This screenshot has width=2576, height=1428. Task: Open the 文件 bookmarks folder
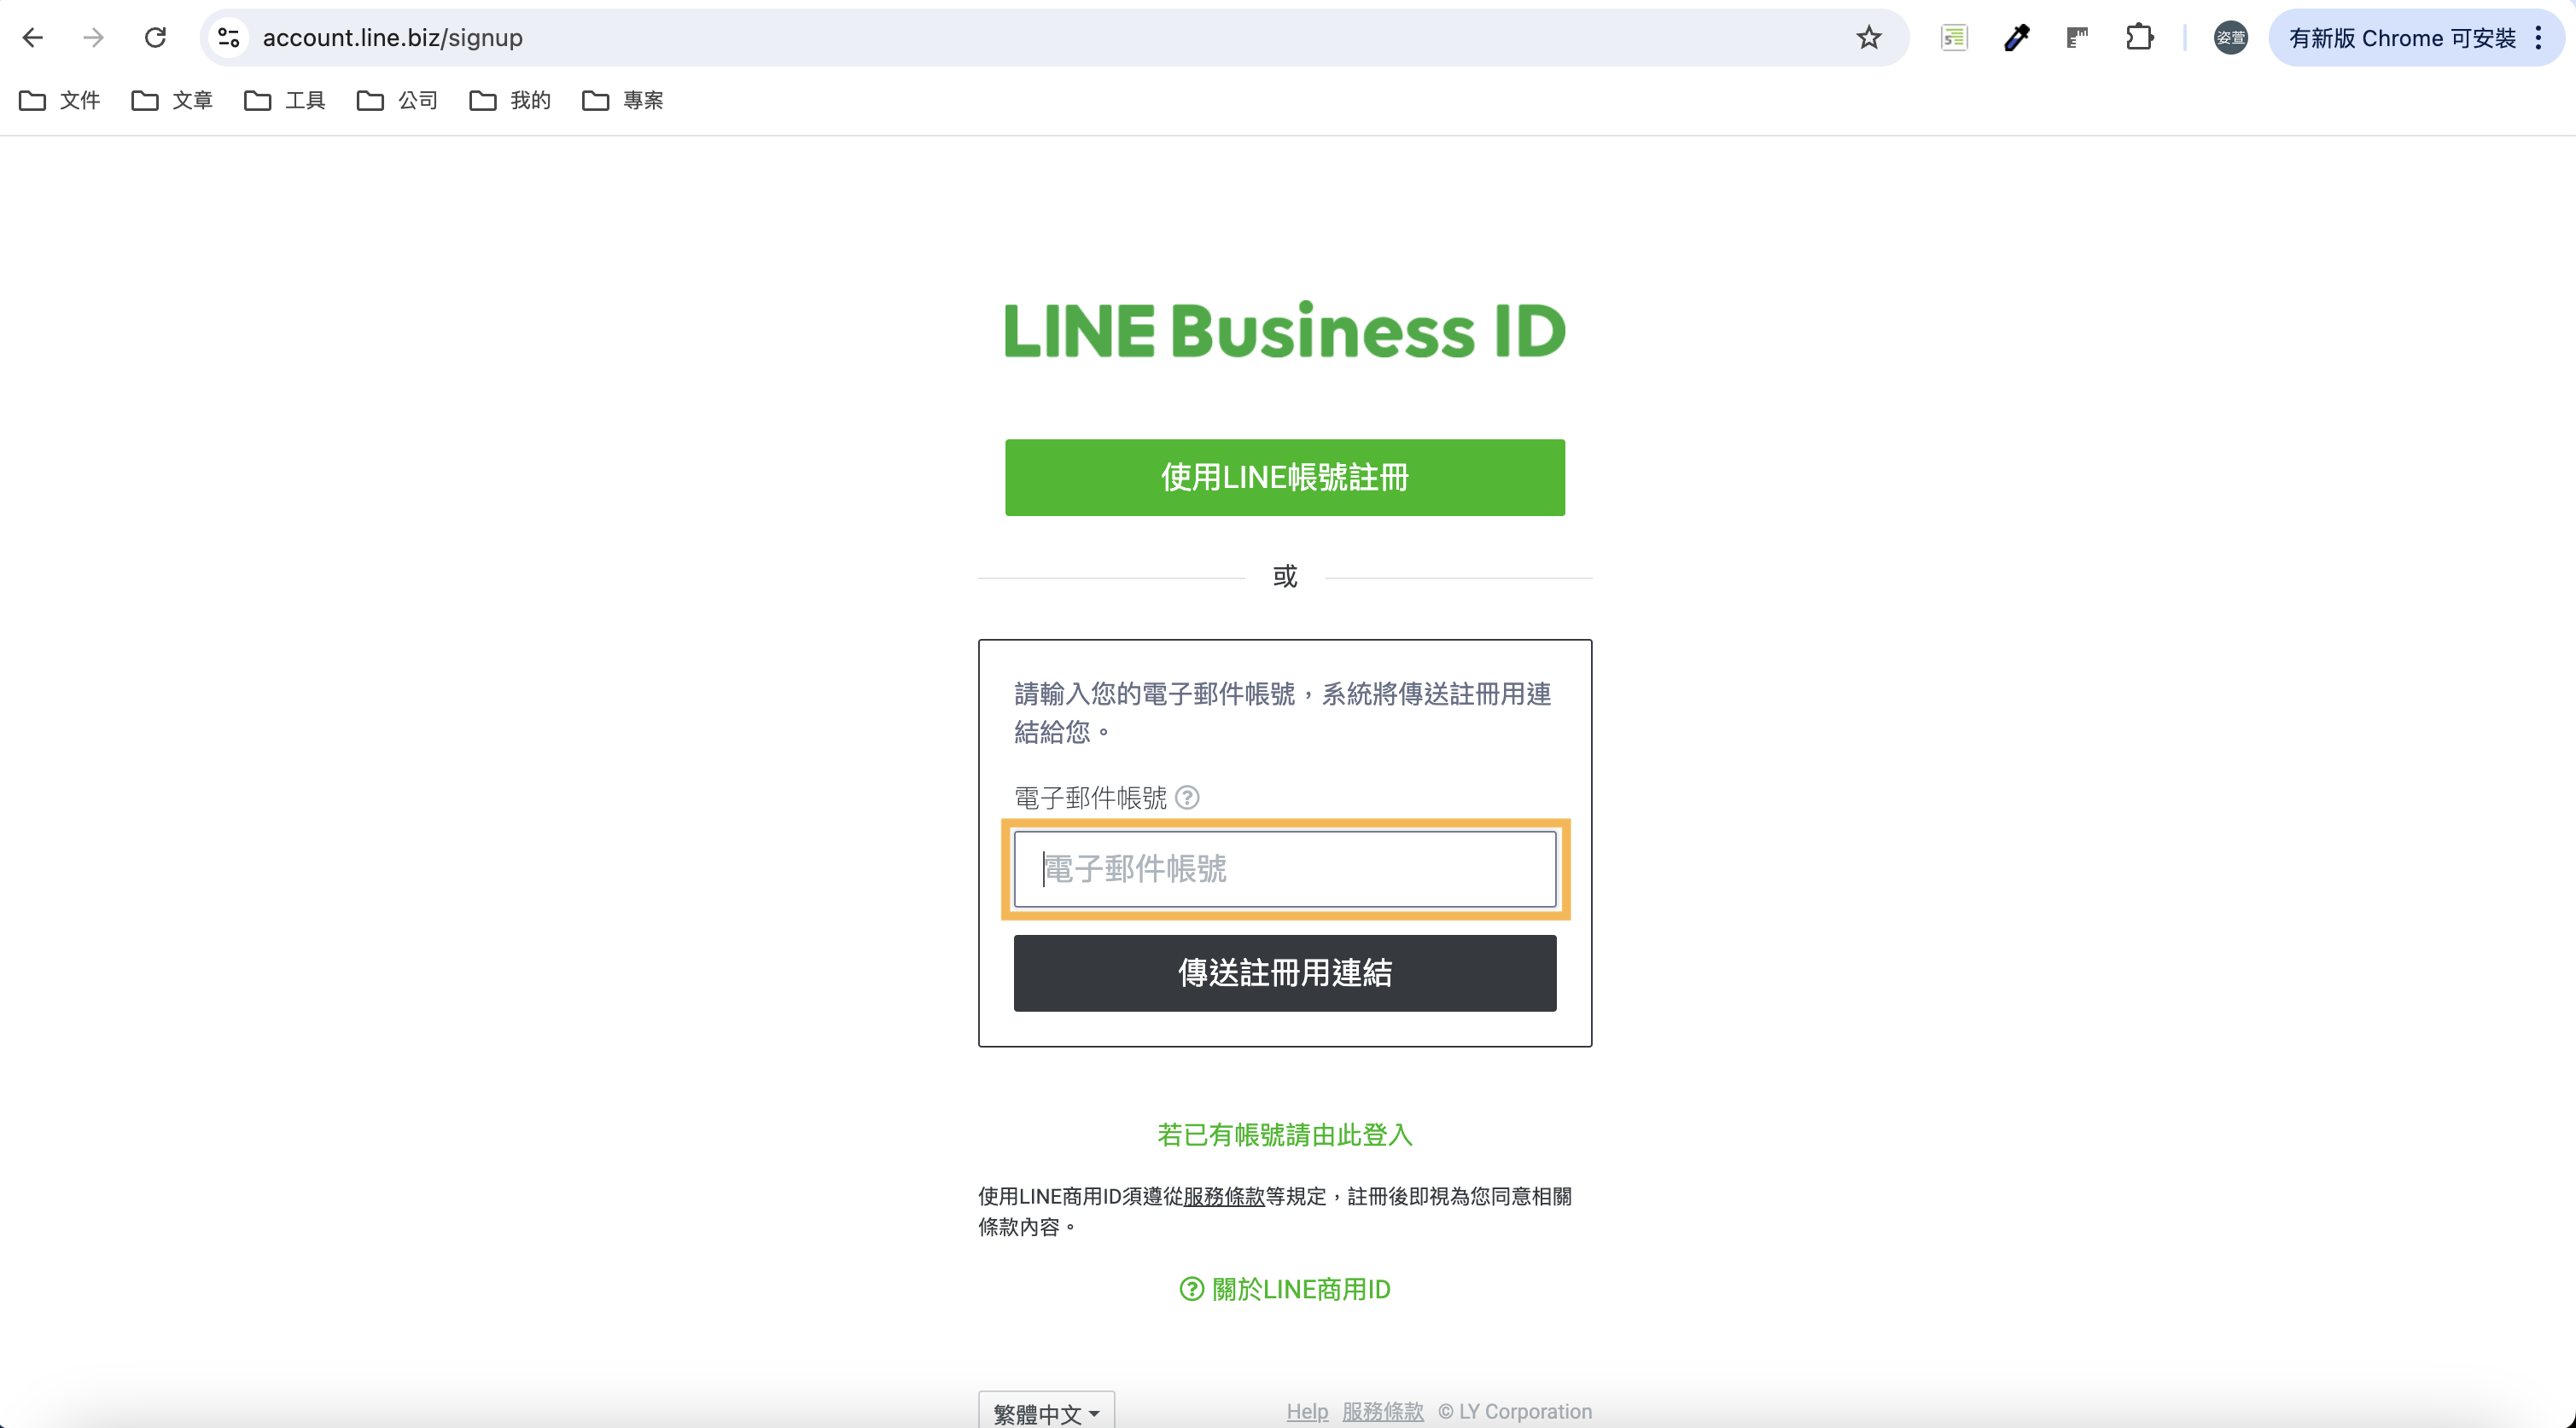coord(60,100)
